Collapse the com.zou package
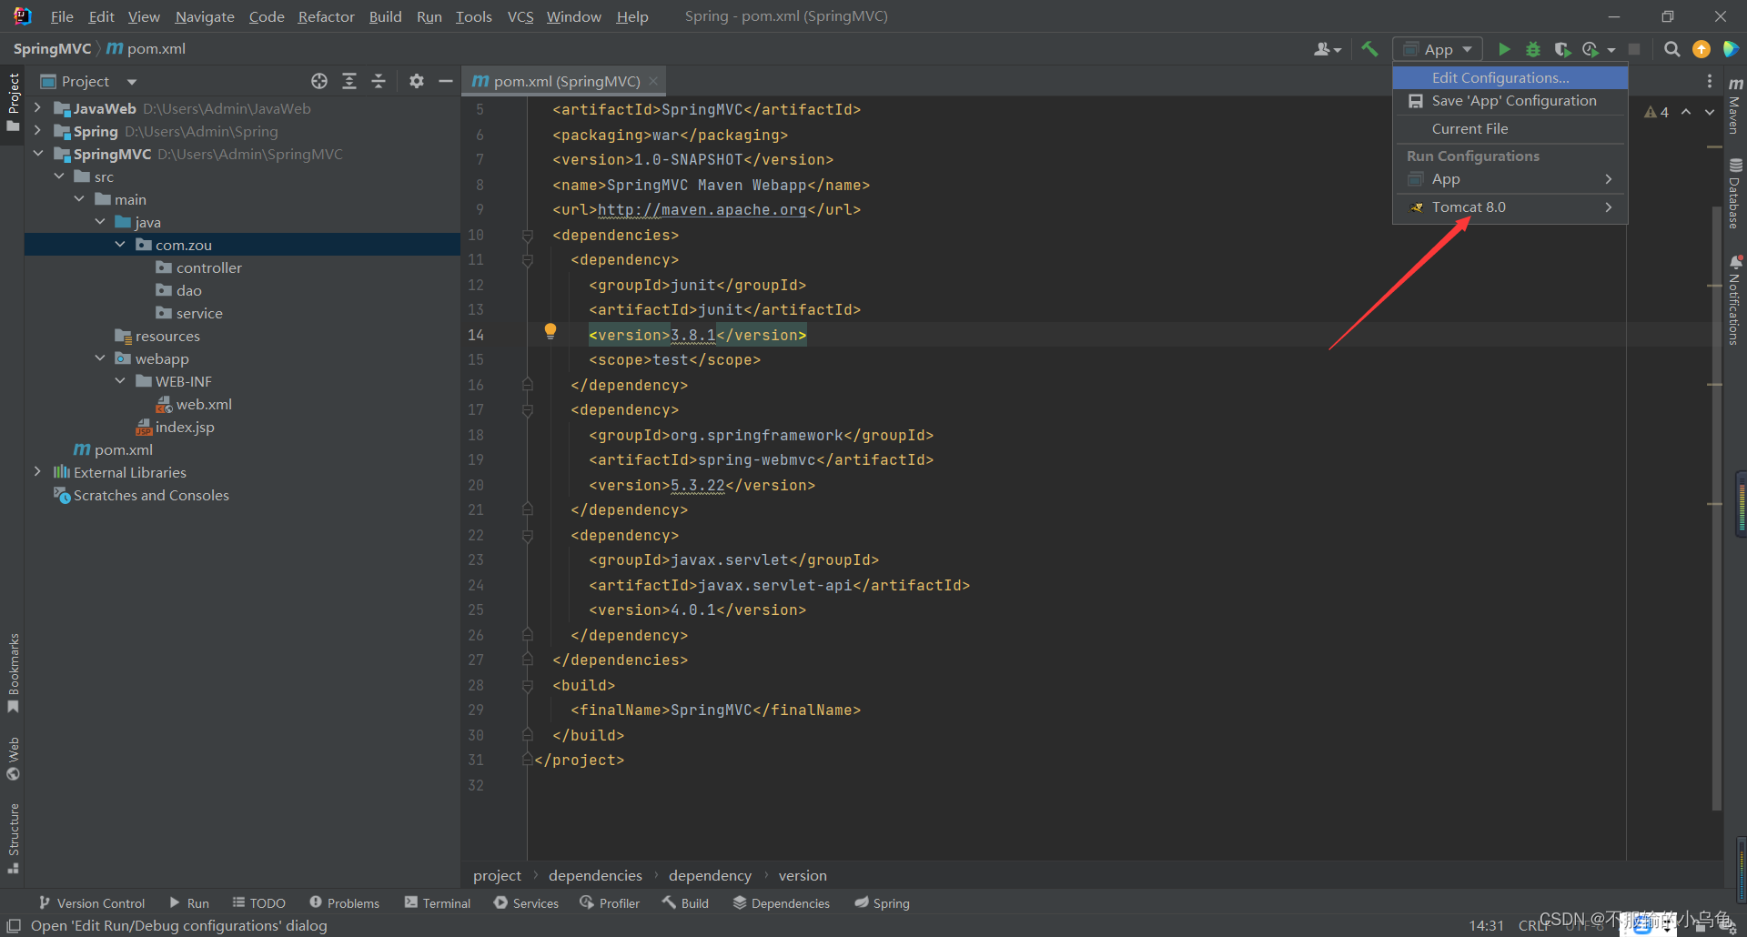The height and width of the screenshot is (937, 1747). pos(119,244)
